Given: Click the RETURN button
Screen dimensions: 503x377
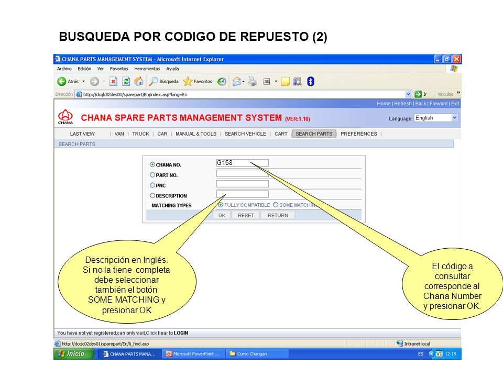Looking at the screenshot, I should tap(278, 215).
